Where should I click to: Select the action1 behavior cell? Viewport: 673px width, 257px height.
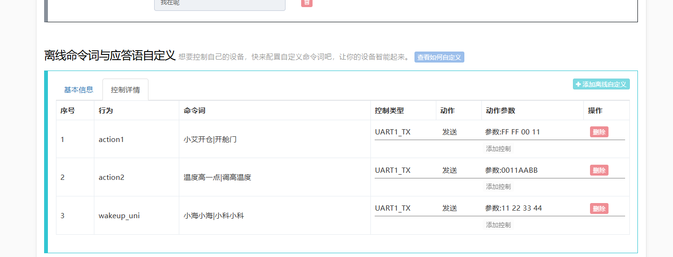pos(111,139)
